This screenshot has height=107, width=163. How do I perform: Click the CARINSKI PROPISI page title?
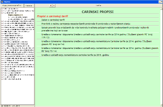[x=98, y=12]
